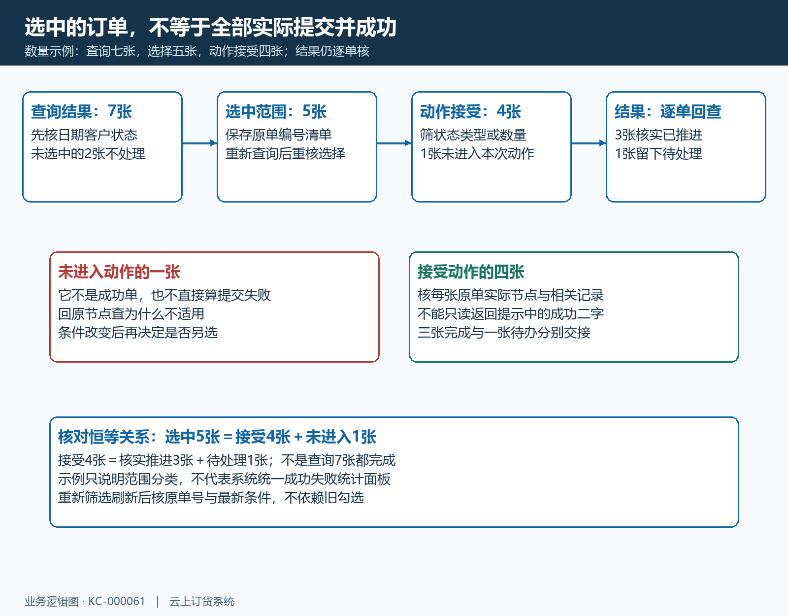The width and height of the screenshot is (788, 616).
Task: Click the line 先核日期客户状态
Action: coord(84,135)
